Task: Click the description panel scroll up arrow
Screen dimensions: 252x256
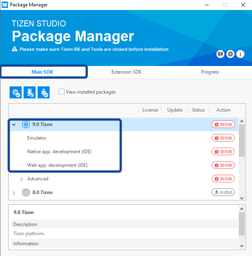Action: pos(242,209)
